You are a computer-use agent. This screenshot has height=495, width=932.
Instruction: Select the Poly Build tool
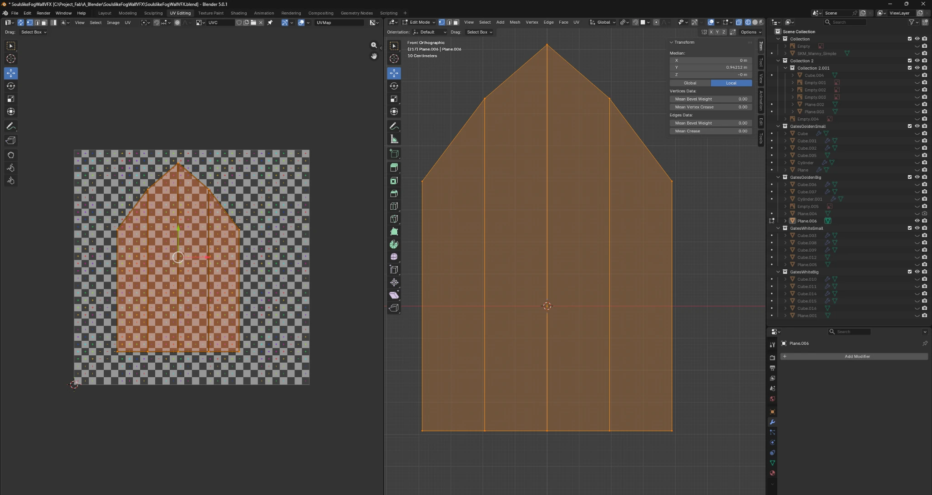point(394,232)
